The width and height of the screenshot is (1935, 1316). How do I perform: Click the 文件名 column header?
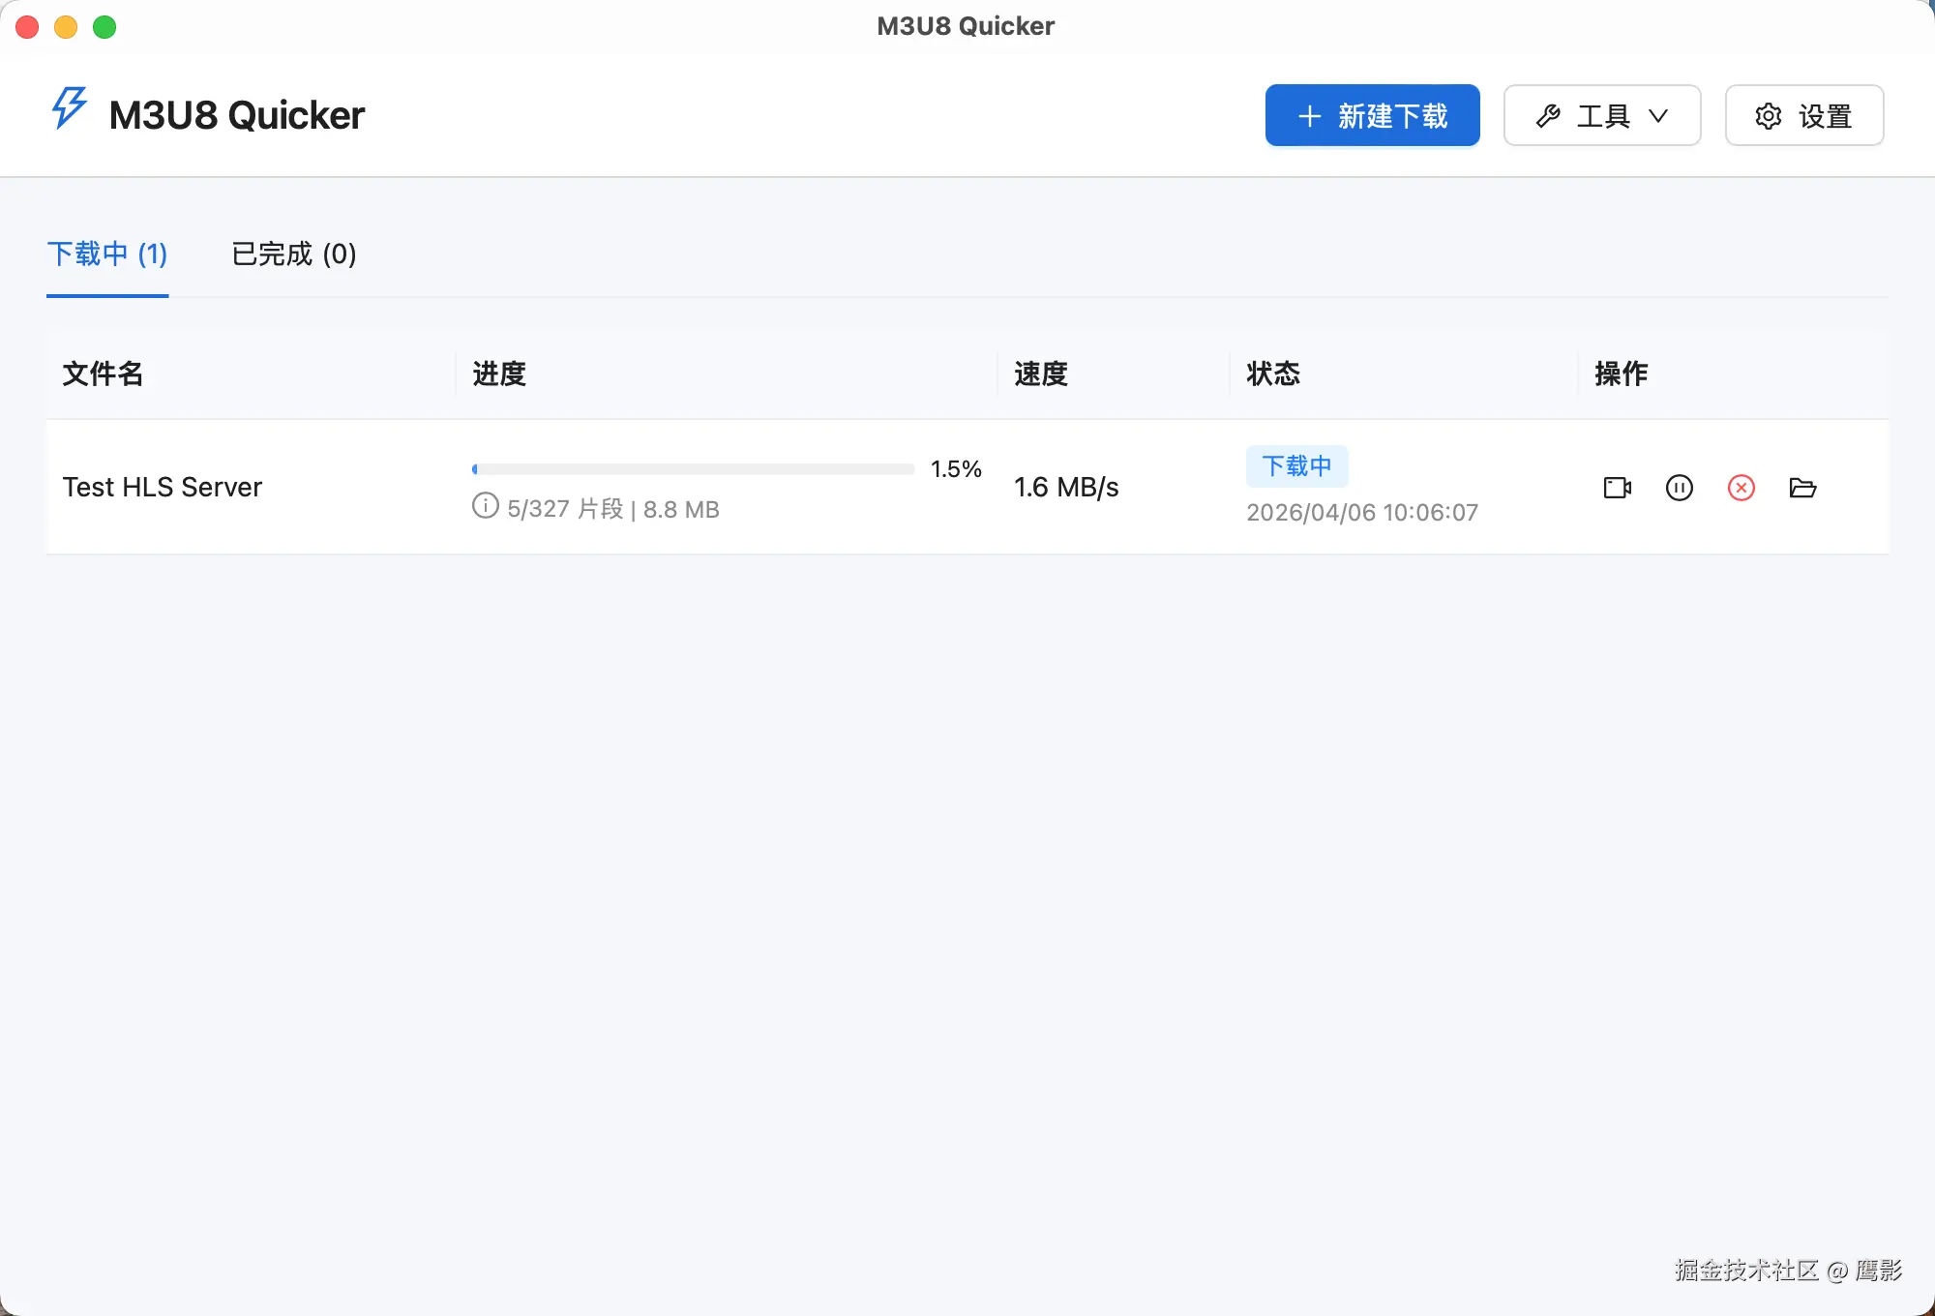pos(103,374)
